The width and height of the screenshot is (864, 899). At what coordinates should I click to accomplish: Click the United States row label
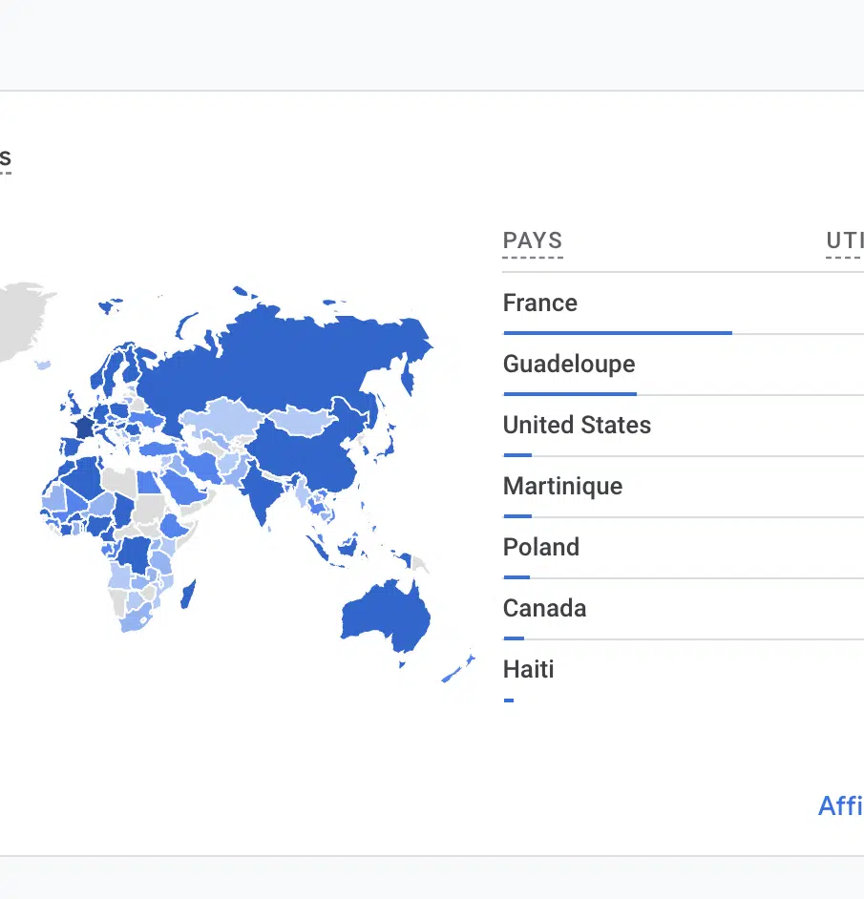click(x=577, y=426)
